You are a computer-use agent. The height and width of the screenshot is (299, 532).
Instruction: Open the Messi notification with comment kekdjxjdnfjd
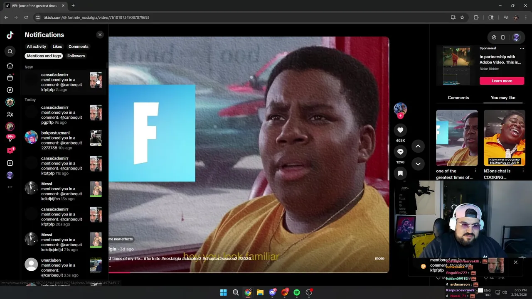(x=63, y=243)
